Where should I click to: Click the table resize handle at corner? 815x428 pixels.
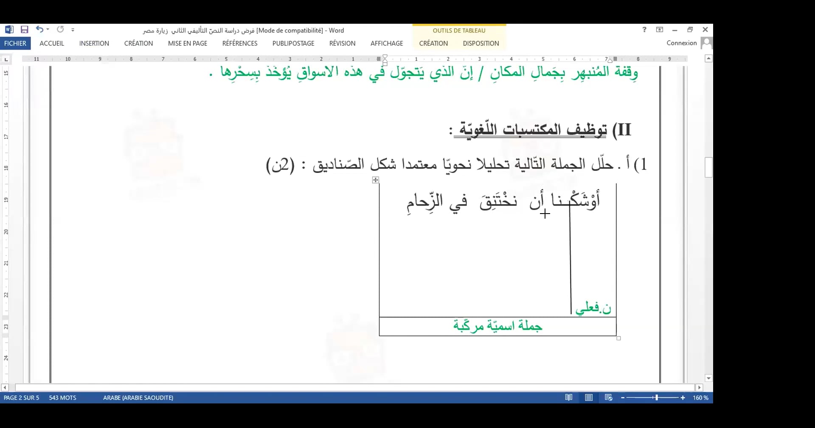(618, 338)
